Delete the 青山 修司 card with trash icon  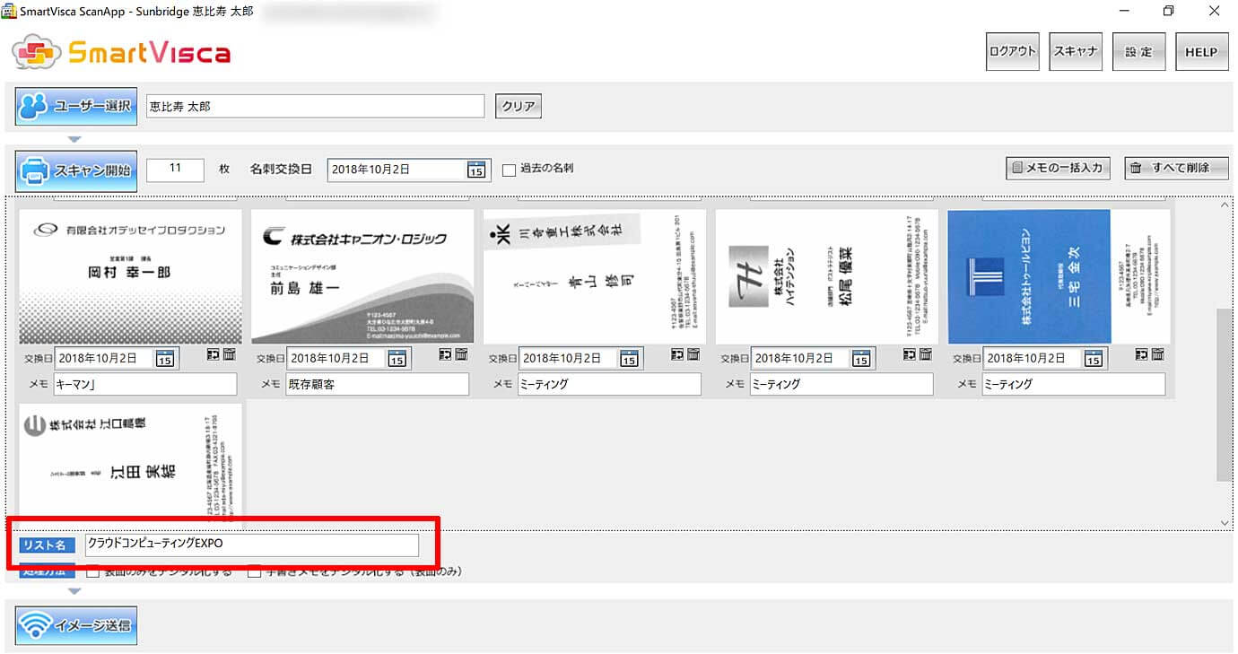pyautogui.click(x=693, y=355)
